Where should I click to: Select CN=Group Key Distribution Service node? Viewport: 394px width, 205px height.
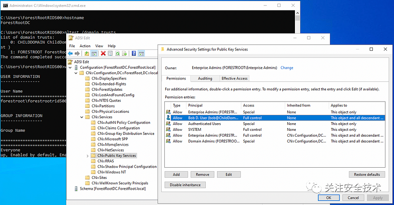(126, 134)
